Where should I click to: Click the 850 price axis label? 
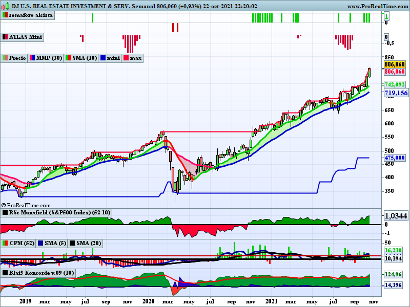[x=389, y=57]
